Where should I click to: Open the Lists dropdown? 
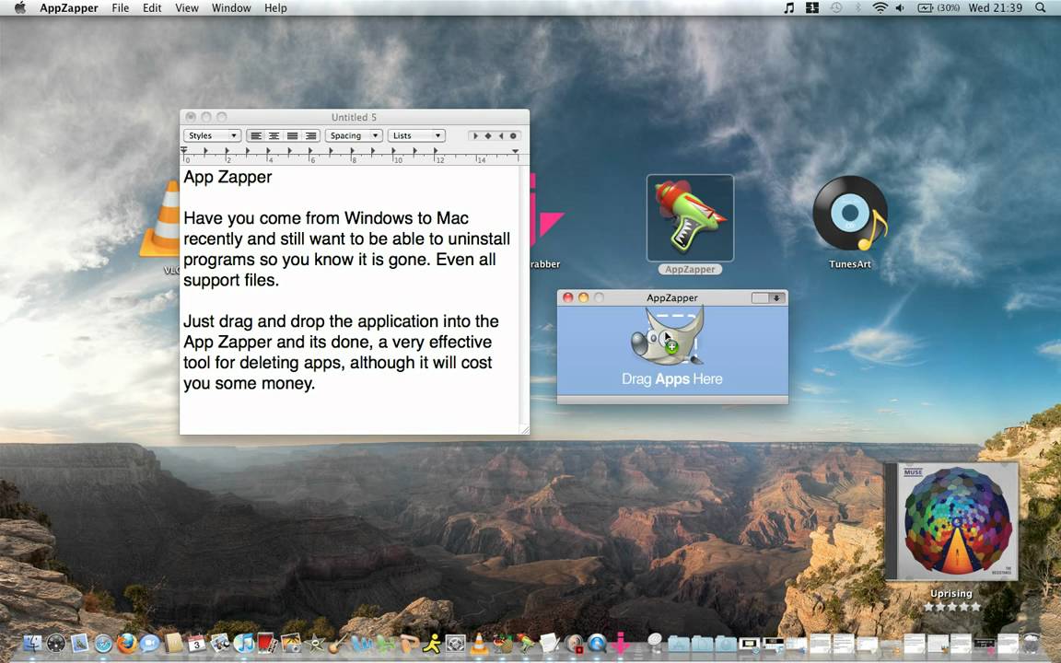[416, 135]
